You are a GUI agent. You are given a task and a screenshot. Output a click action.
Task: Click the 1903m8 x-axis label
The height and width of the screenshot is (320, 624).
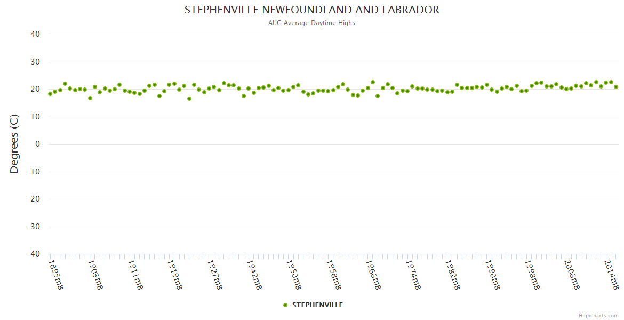click(95, 275)
